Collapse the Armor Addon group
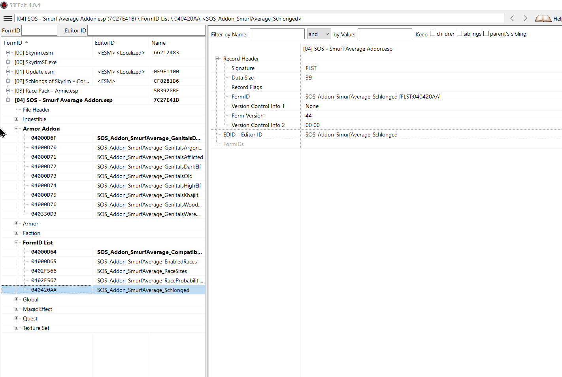 pos(16,128)
